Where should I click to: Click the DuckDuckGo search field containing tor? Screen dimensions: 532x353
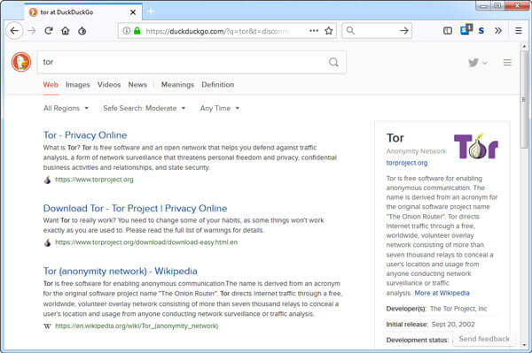coord(192,62)
